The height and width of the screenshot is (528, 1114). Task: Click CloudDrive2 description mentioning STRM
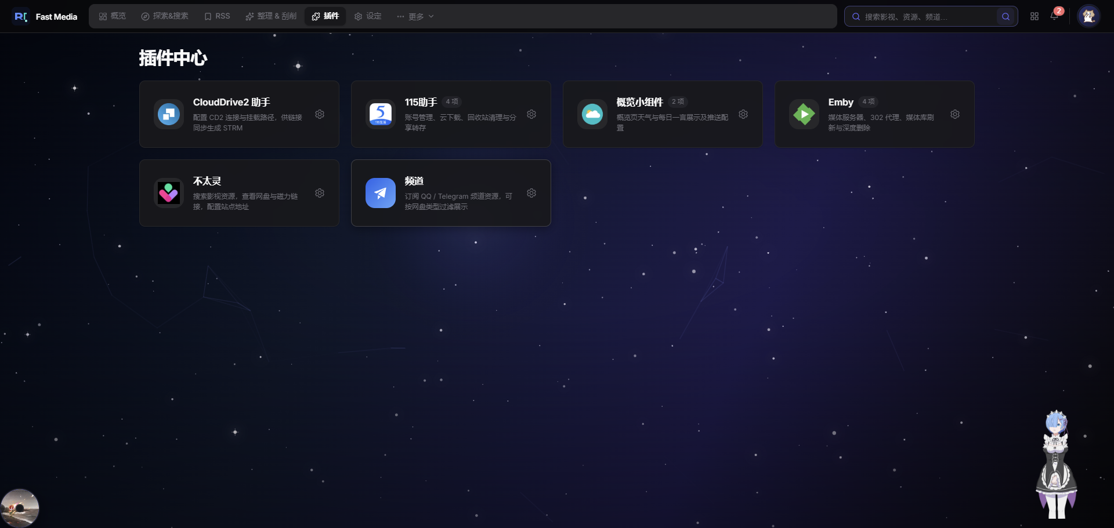tap(248, 122)
